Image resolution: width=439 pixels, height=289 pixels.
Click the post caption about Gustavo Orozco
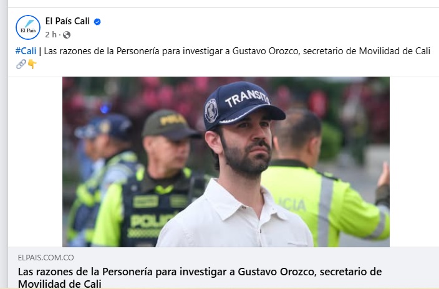coord(237,51)
